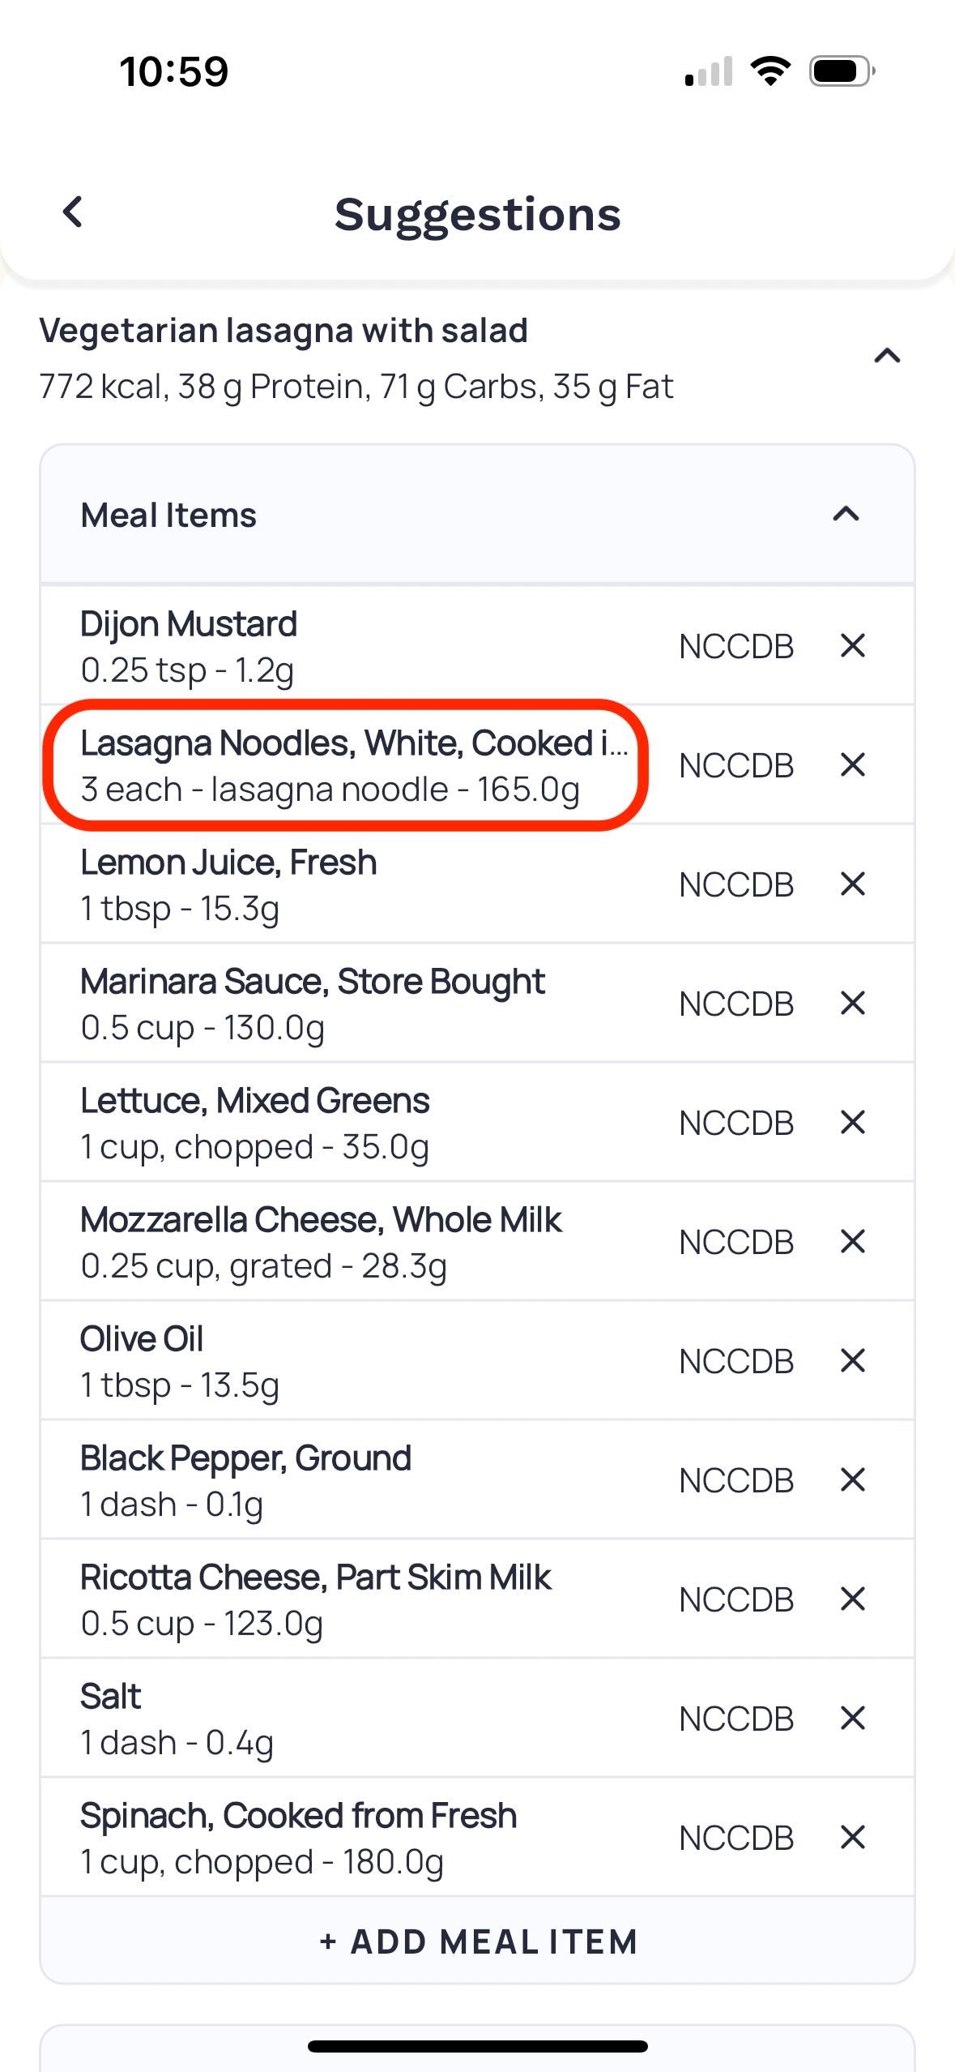
Task: Go back using the back arrow
Action: click(73, 212)
